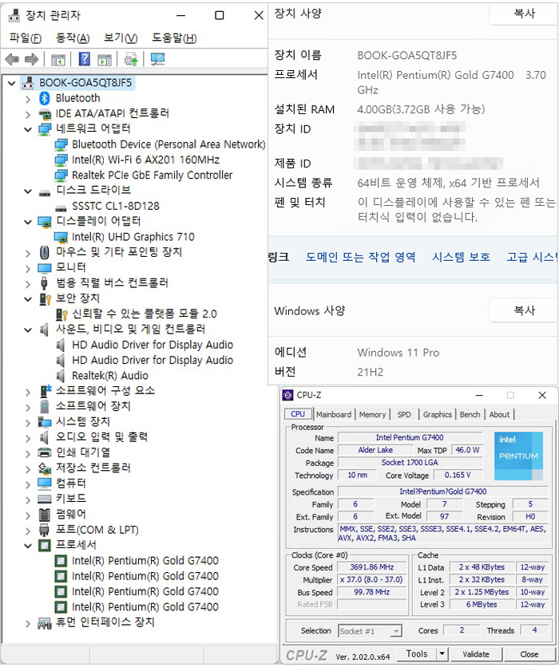Image resolution: width=559 pixels, height=667 pixels.
Task: Click the Core Speed 3691.86 MHz value
Action: pos(371,567)
